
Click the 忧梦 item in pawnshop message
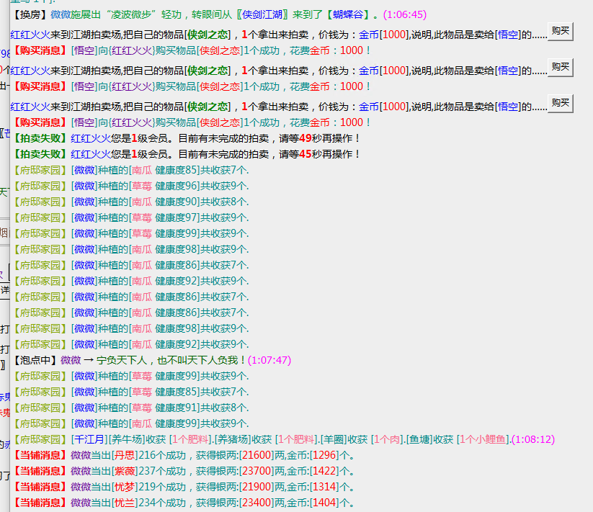[124, 487]
